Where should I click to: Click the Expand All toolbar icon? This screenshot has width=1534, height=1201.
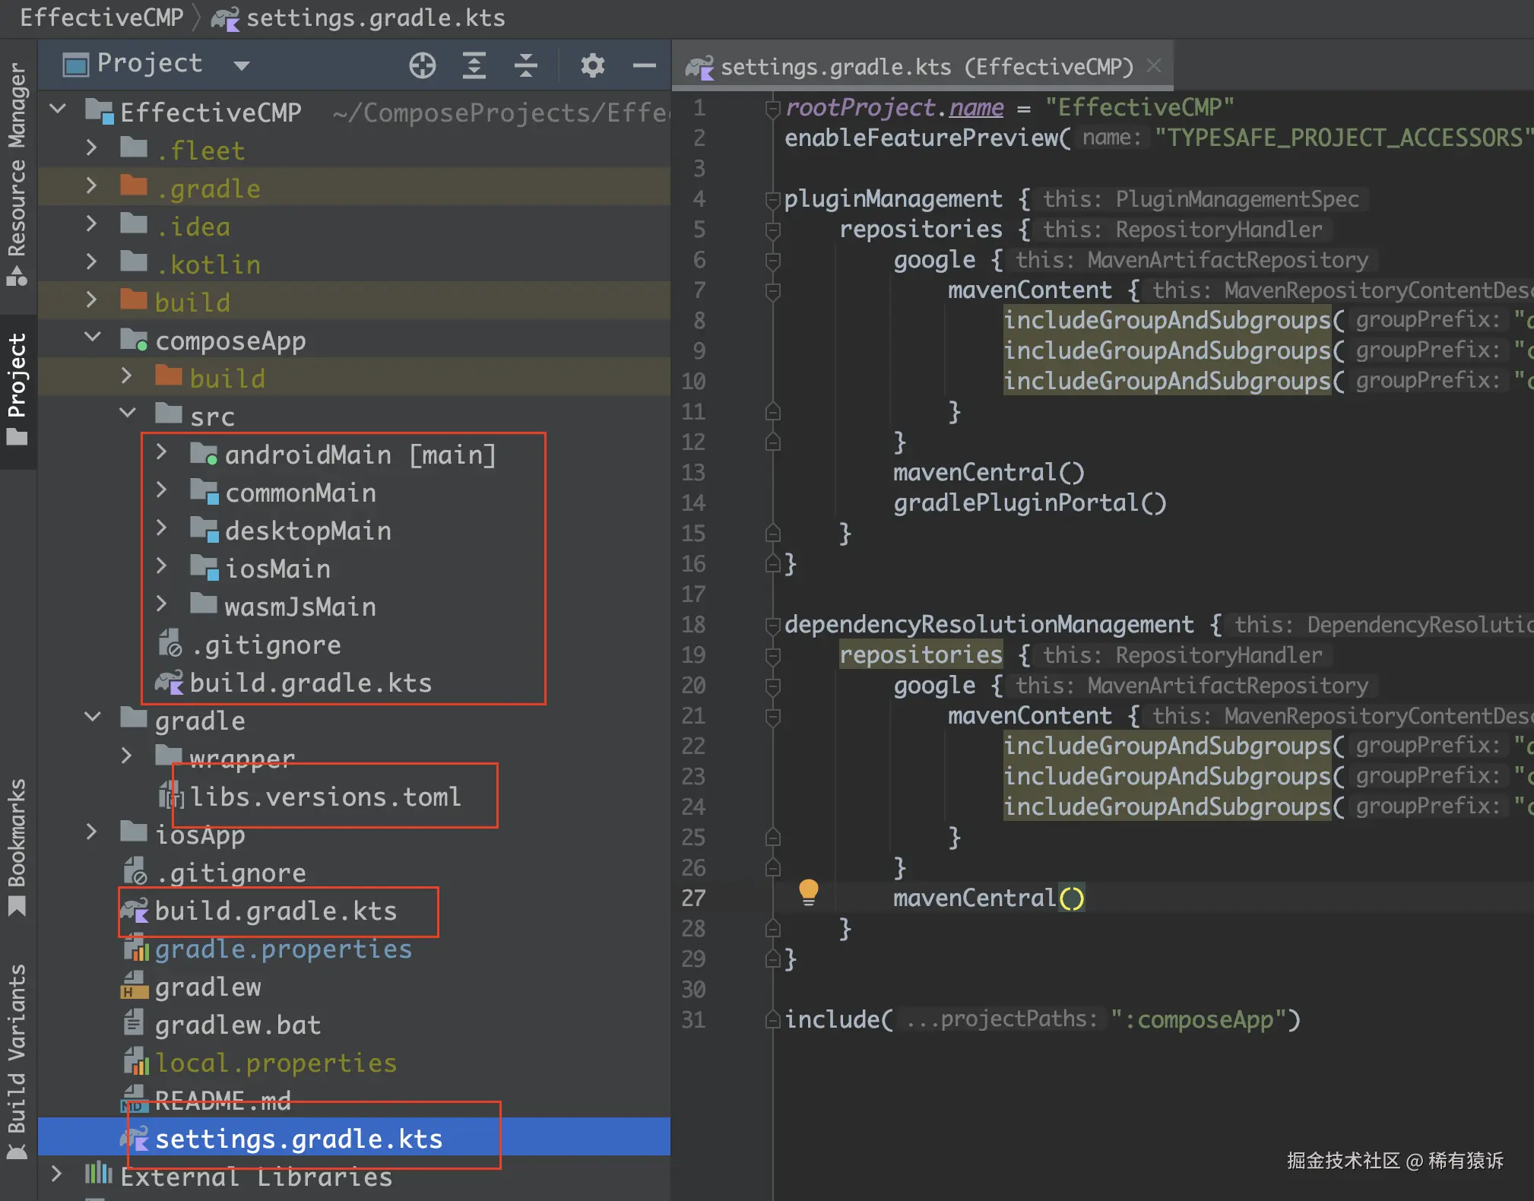pyautogui.click(x=474, y=66)
